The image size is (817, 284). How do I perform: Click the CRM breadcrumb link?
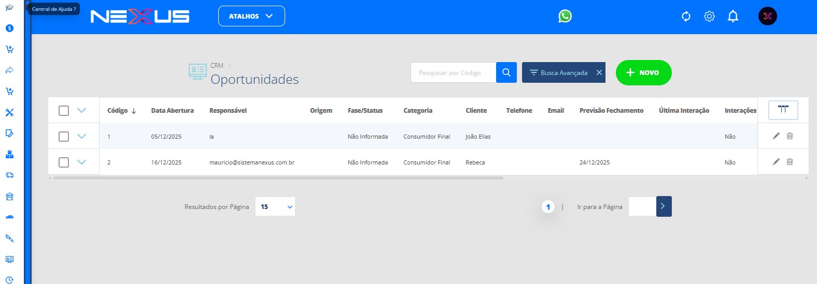pyautogui.click(x=217, y=66)
